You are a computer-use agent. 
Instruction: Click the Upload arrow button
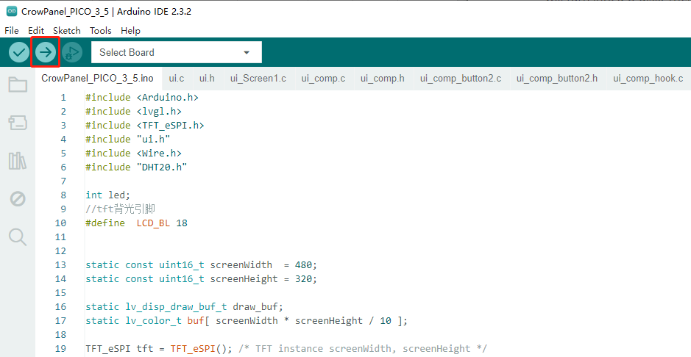46,52
